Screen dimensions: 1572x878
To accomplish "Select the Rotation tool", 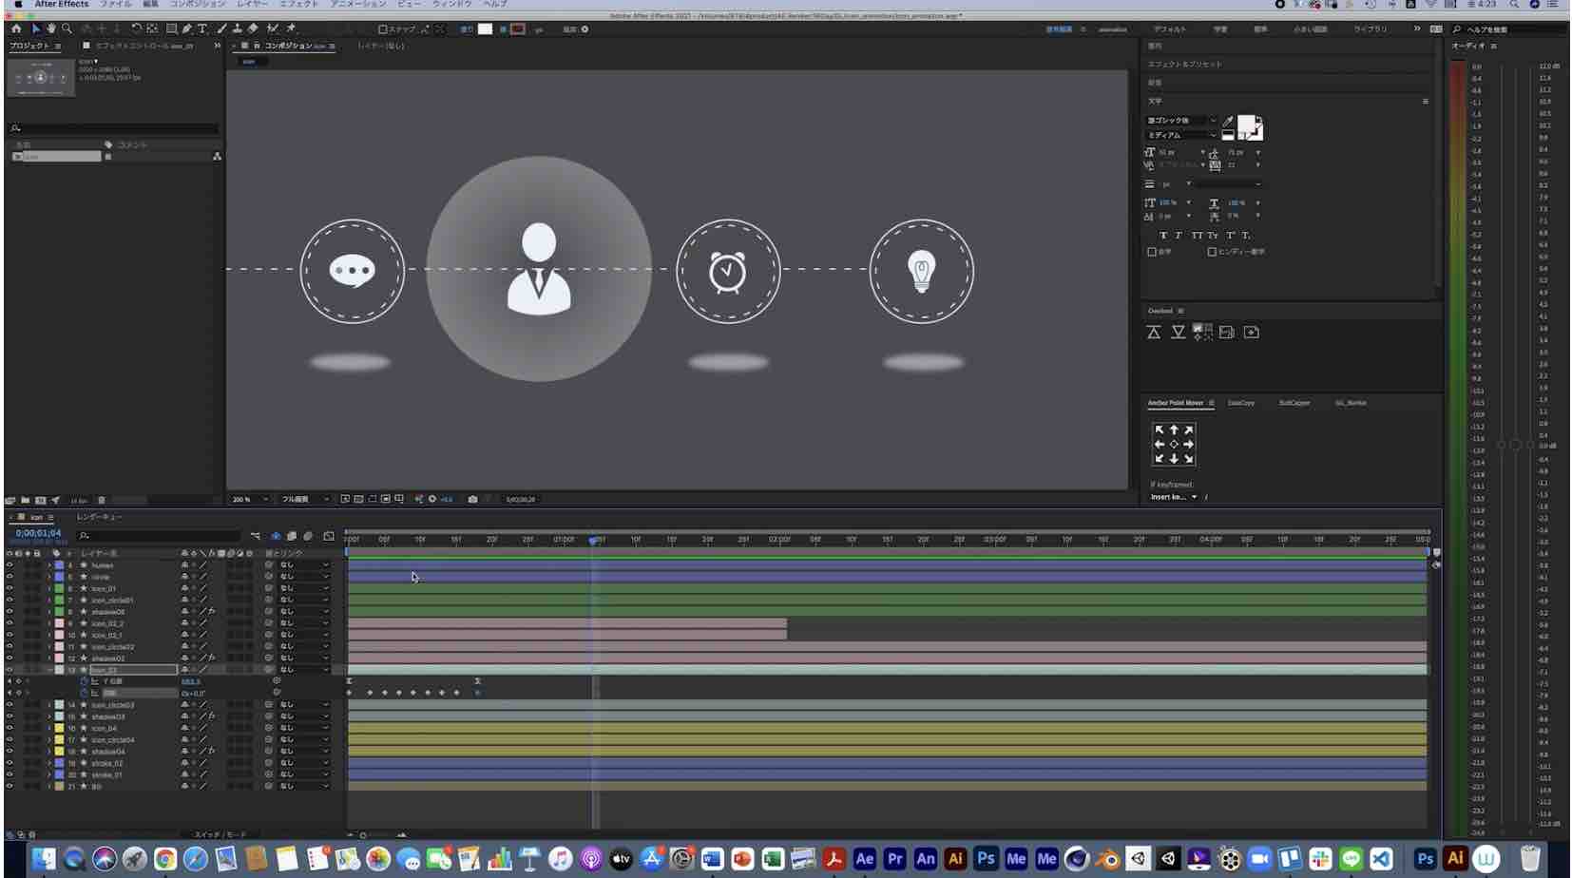I will (x=136, y=29).
